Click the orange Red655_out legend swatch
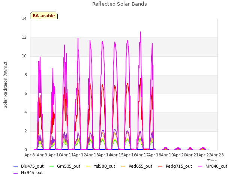240x180 pixels. [123, 167]
